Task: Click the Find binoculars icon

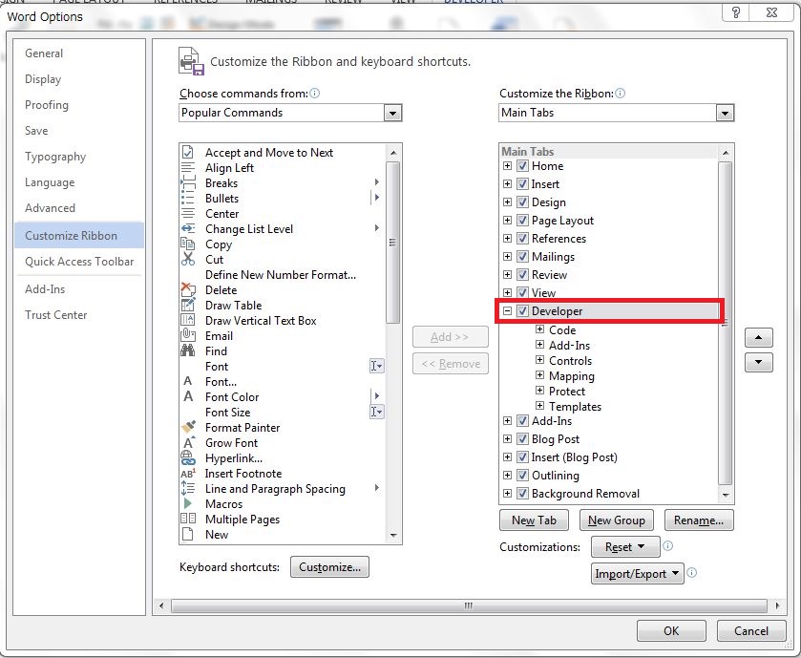Action: click(187, 350)
